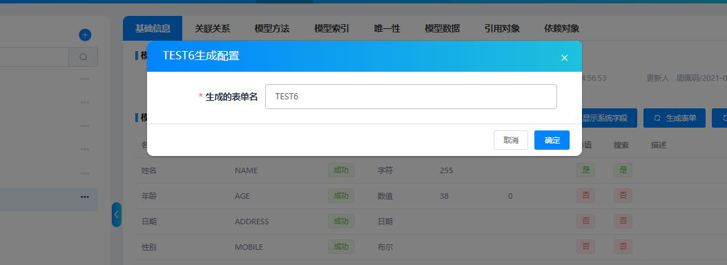Switch to the 模型索引 tab
This screenshot has height=265, width=727.
point(332,28)
